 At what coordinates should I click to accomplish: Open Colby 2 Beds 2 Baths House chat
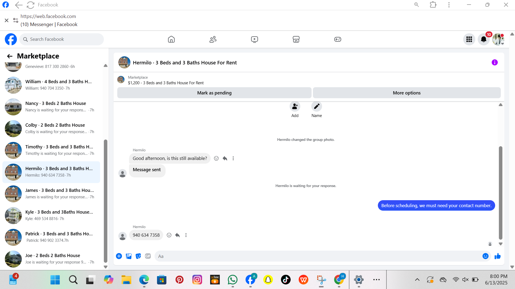(52, 128)
